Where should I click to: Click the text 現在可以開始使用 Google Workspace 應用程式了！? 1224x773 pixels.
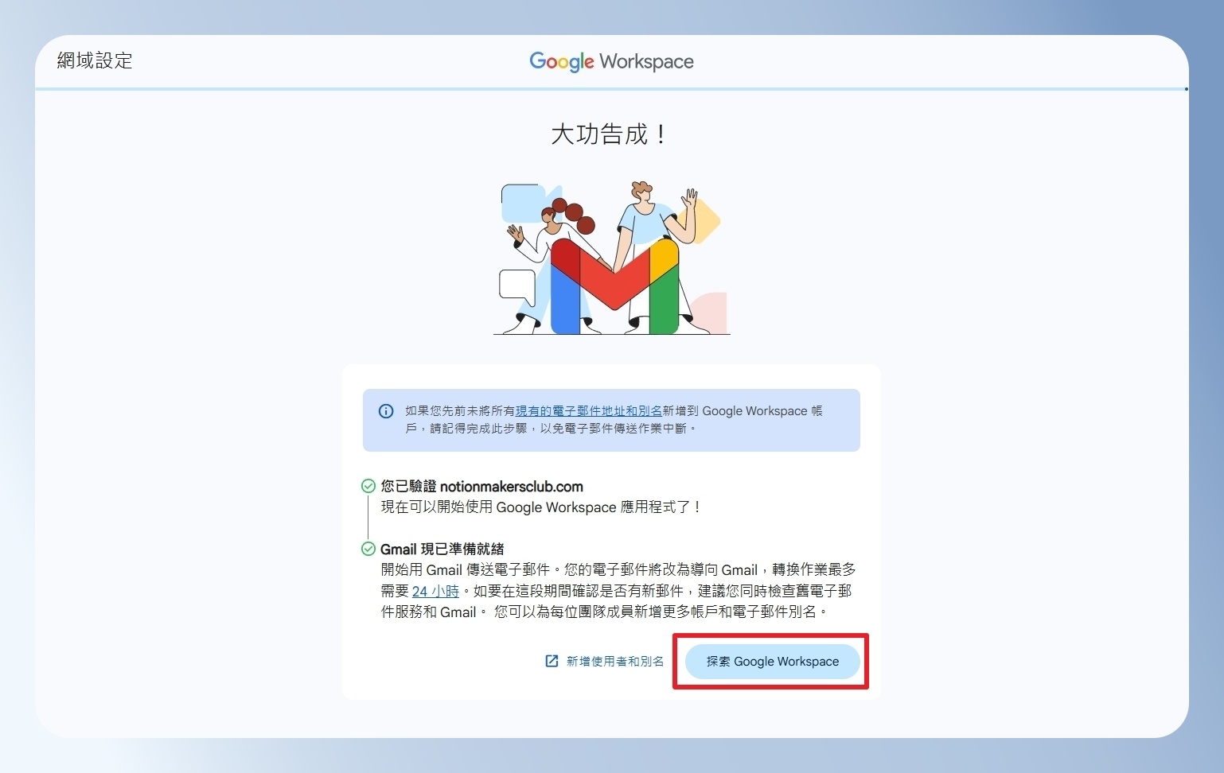(540, 507)
